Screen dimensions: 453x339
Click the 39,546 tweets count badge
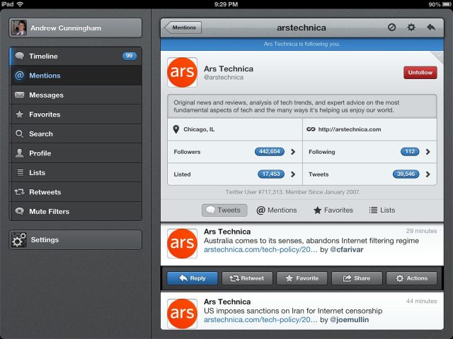[x=406, y=174]
